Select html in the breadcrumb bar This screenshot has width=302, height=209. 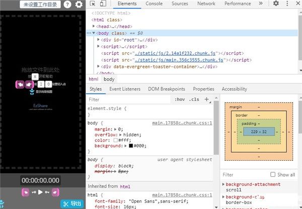coord(94,79)
